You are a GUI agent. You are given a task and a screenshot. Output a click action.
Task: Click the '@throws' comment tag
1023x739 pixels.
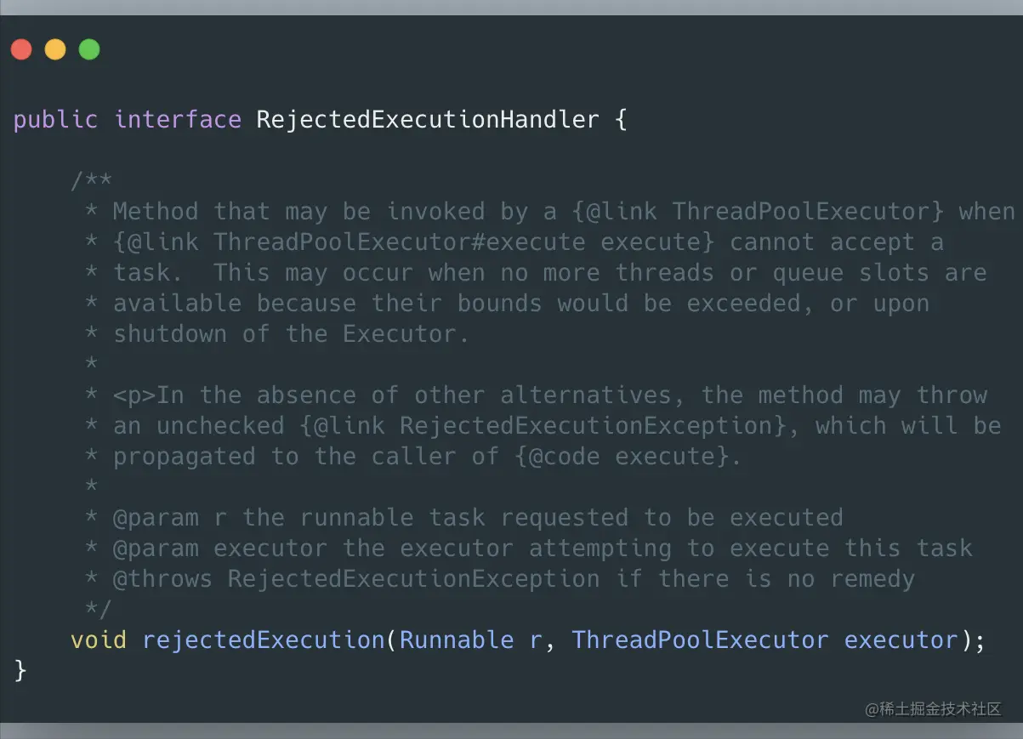click(x=162, y=579)
